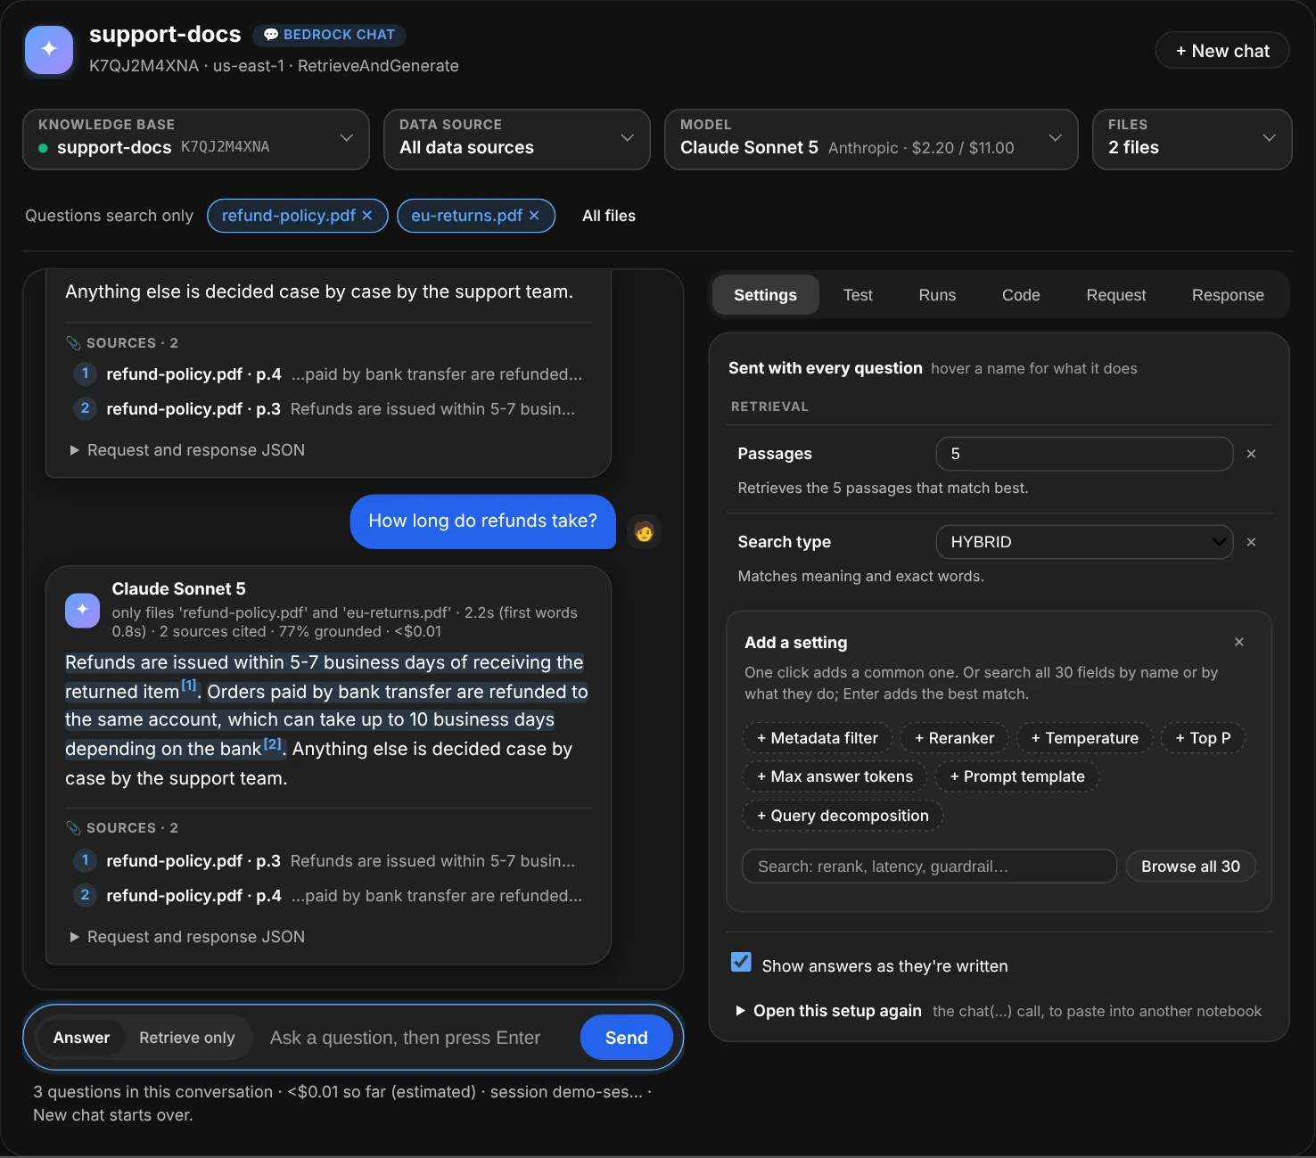
Task: Send the question with Send button
Action: [627, 1038]
